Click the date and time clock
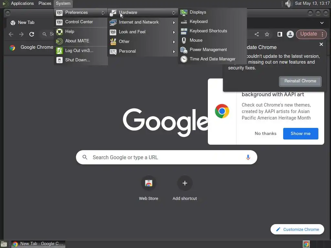Image resolution: width=331 pixels, height=248 pixels. tap(312, 3)
